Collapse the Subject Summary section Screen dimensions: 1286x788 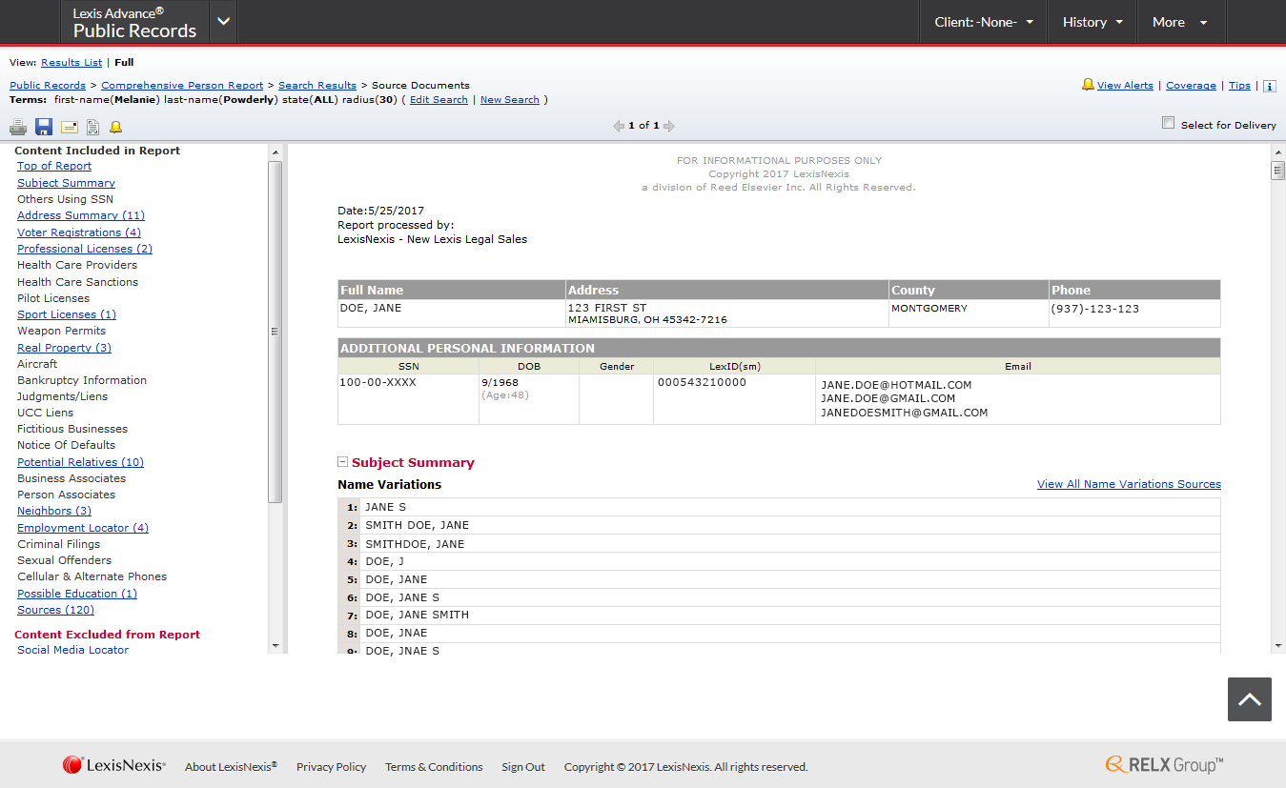pyautogui.click(x=343, y=462)
